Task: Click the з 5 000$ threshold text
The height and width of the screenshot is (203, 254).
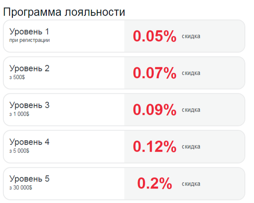Action: tap(19, 151)
